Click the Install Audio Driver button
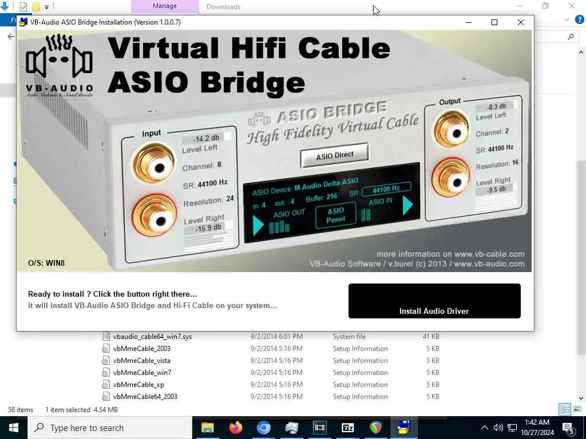586x439 pixels. 434,301
